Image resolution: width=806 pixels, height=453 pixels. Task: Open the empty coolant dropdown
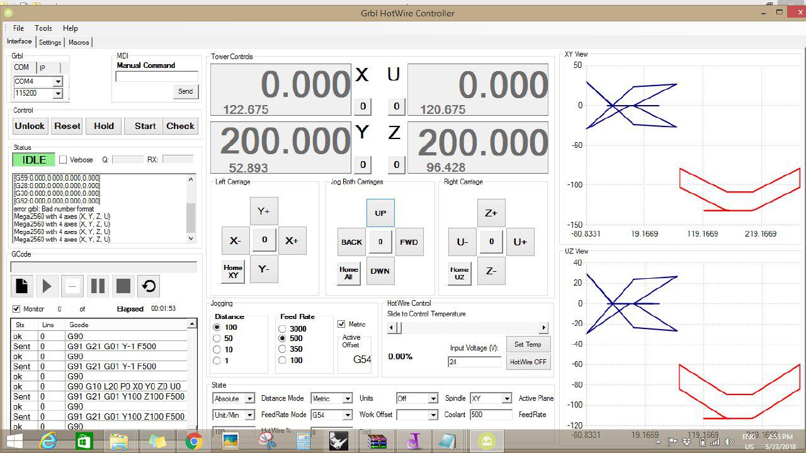(x=433, y=415)
